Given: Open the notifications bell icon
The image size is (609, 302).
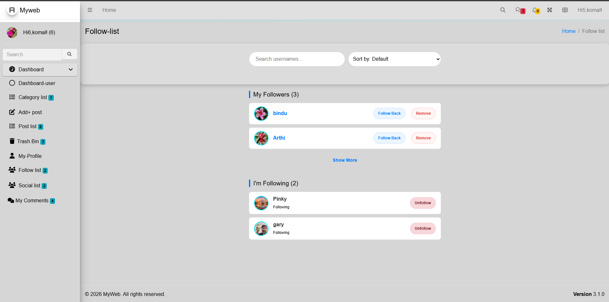Looking at the screenshot, I should (536, 10).
